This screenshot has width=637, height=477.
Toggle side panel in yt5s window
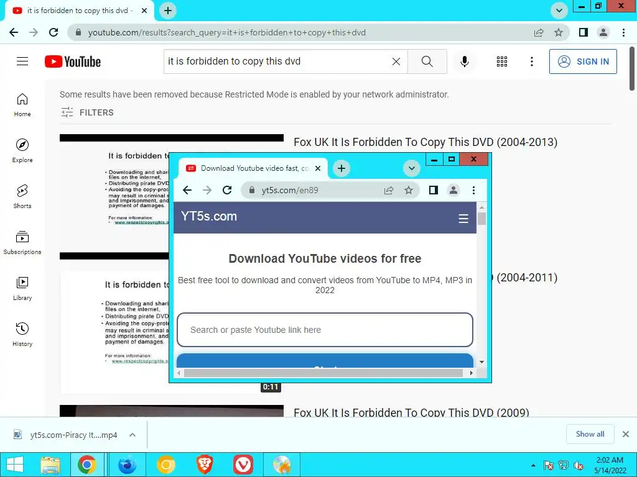coord(434,190)
